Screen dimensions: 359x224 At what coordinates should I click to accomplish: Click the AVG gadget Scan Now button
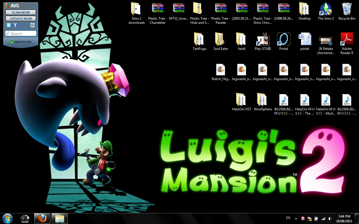(x=21, y=12)
